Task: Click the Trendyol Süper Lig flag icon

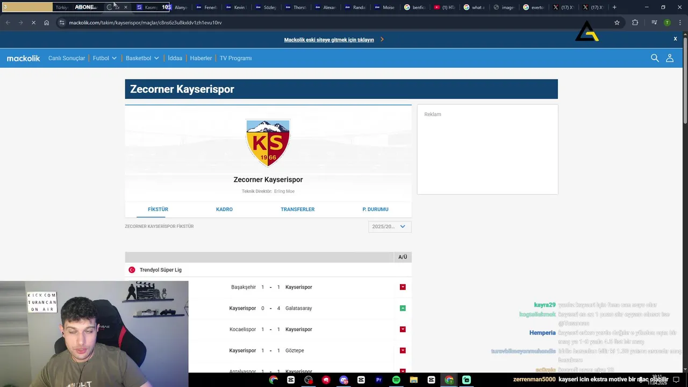Action: click(132, 270)
